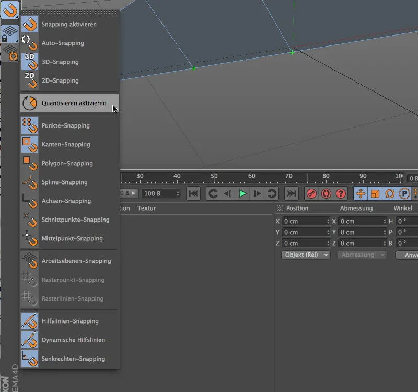Open Objekt (Rel) dropdown
This screenshot has width=418, height=392.
point(306,255)
